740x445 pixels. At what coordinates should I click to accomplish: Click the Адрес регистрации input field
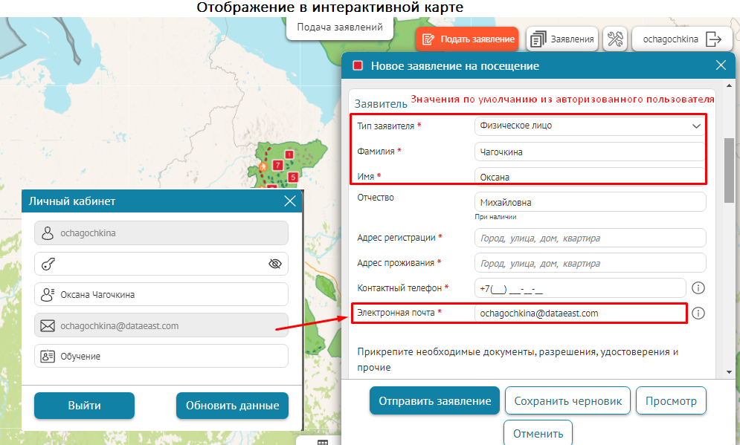(590, 238)
